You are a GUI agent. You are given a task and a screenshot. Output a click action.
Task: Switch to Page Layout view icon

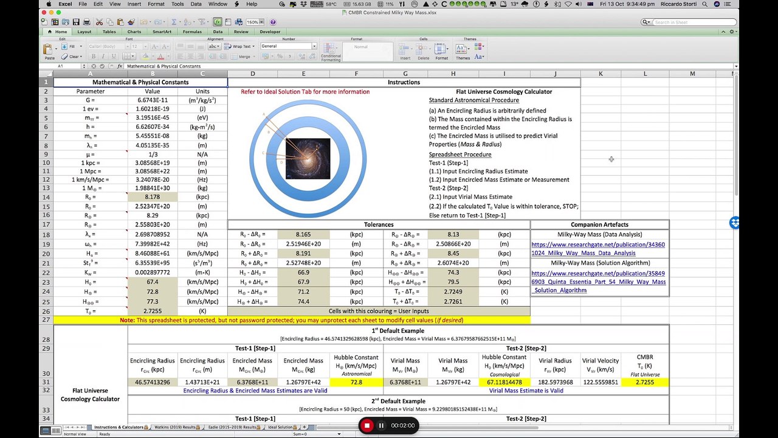[x=56, y=430]
